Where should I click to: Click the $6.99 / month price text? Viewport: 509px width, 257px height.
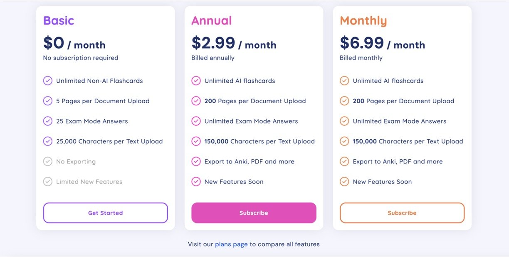coord(382,43)
